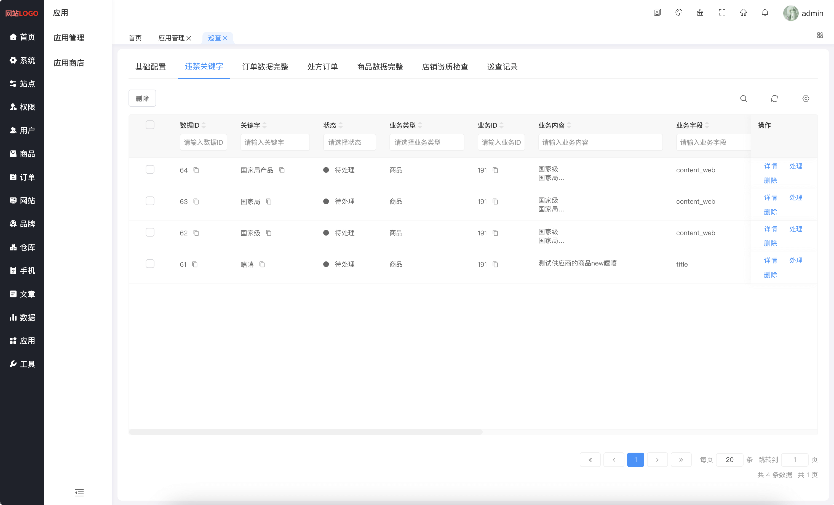834x505 pixels.
Task: Click the horizontal scrollbar under the table
Action: coord(306,432)
